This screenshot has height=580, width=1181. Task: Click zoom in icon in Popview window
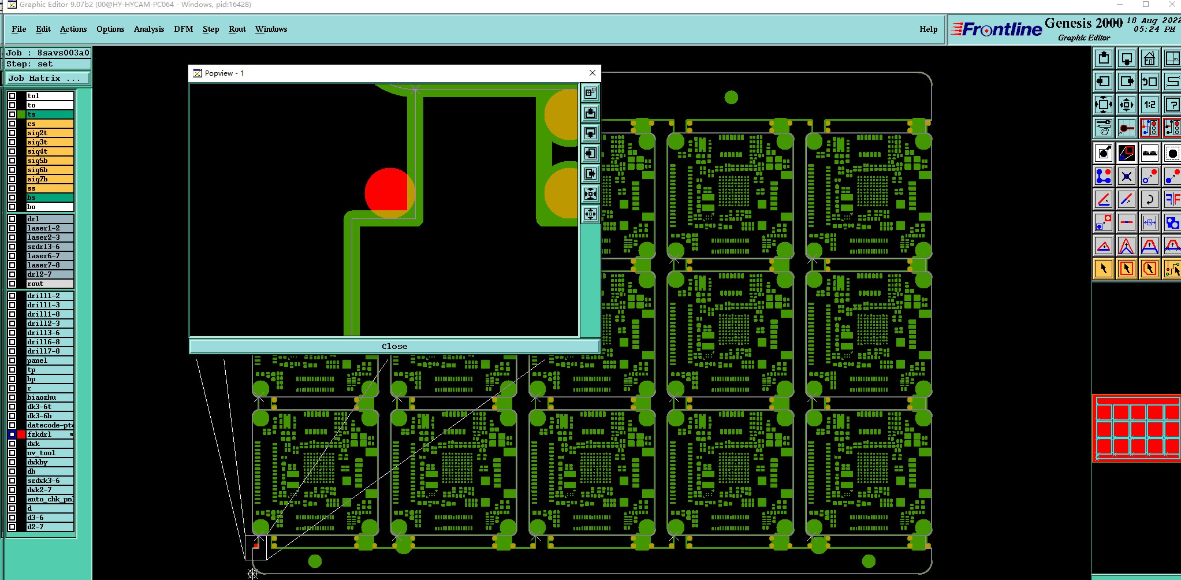(590, 194)
